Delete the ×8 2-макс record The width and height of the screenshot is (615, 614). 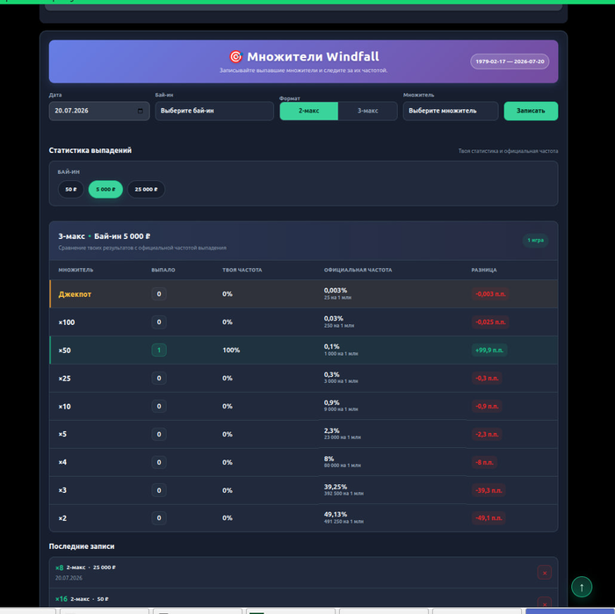pyautogui.click(x=545, y=573)
